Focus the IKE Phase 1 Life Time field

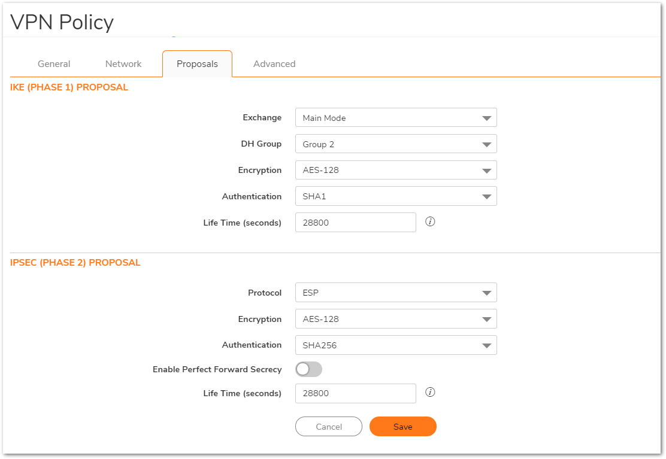pos(356,222)
